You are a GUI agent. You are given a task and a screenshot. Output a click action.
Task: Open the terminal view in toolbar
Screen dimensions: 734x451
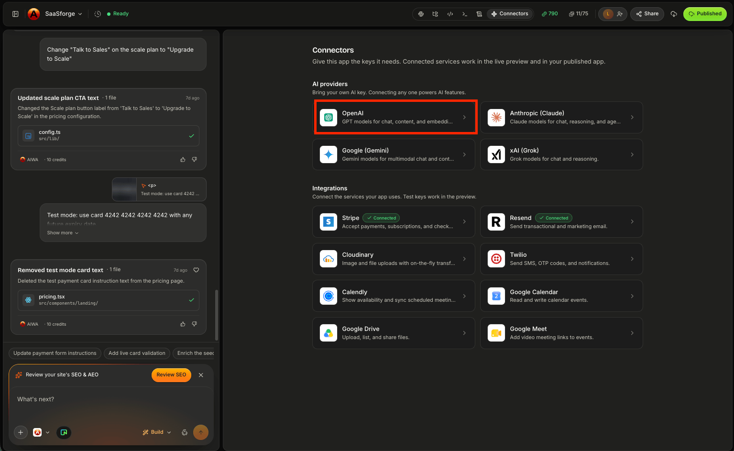tap(464, 14)
